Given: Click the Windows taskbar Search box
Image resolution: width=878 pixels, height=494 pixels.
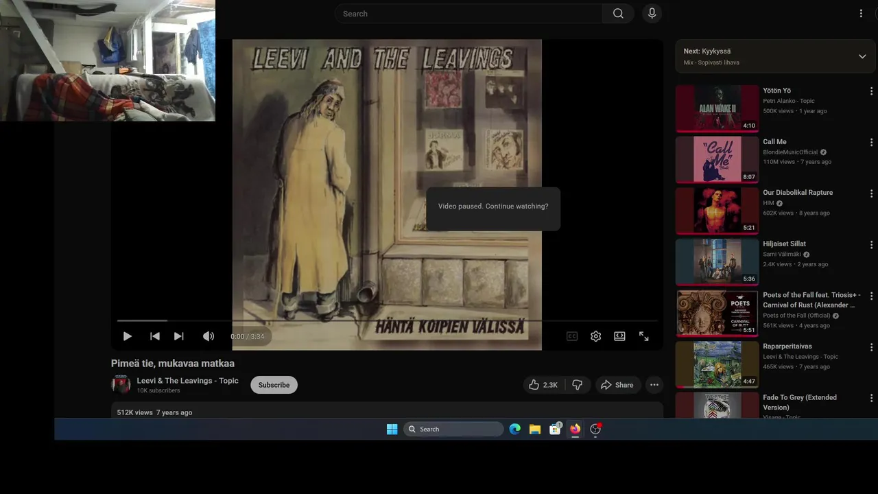Looking at the screenshot, I should 453,429.
